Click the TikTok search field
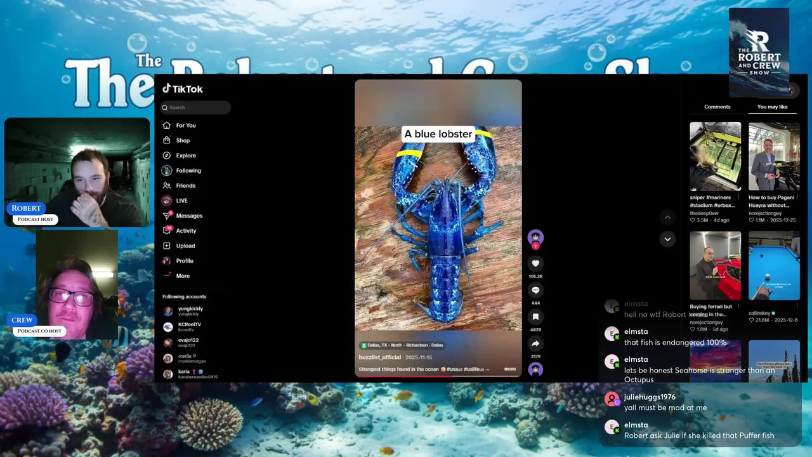The height and width of the screenshot is (457, 812). [x=195, y=107]
